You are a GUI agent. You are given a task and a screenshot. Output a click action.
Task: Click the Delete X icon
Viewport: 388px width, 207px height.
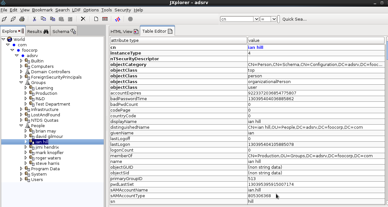[x=83, y=19]
